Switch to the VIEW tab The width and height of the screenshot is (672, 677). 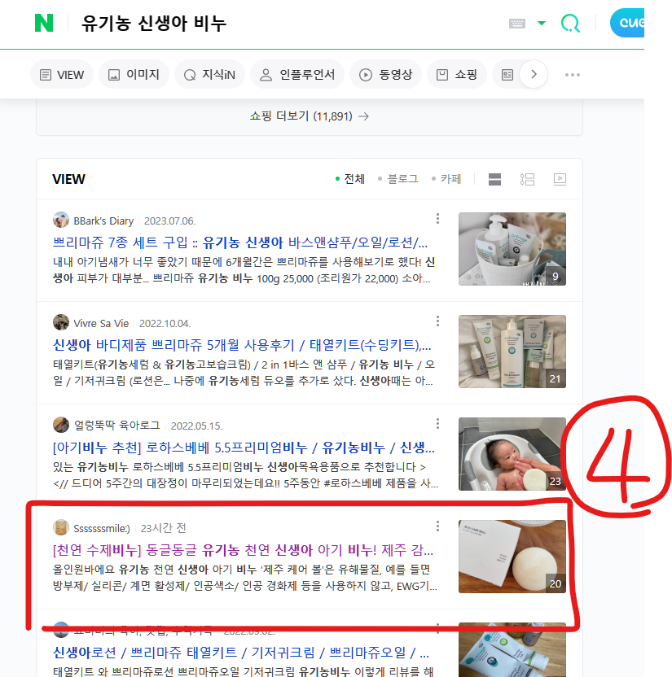pyautogui.click(x=62, y=75)
